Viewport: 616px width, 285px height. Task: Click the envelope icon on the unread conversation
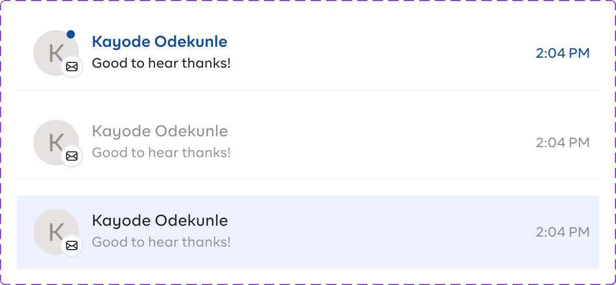pyautogui.click(x=72, y=67)
